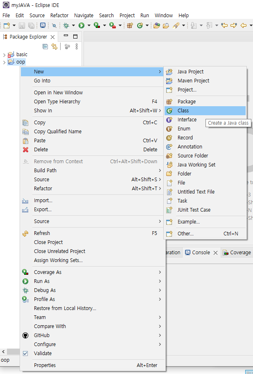Click the Next Edit Location arrow icon
Image resolution: width=253 pixels, height=374 pixels.
point(234,25)
